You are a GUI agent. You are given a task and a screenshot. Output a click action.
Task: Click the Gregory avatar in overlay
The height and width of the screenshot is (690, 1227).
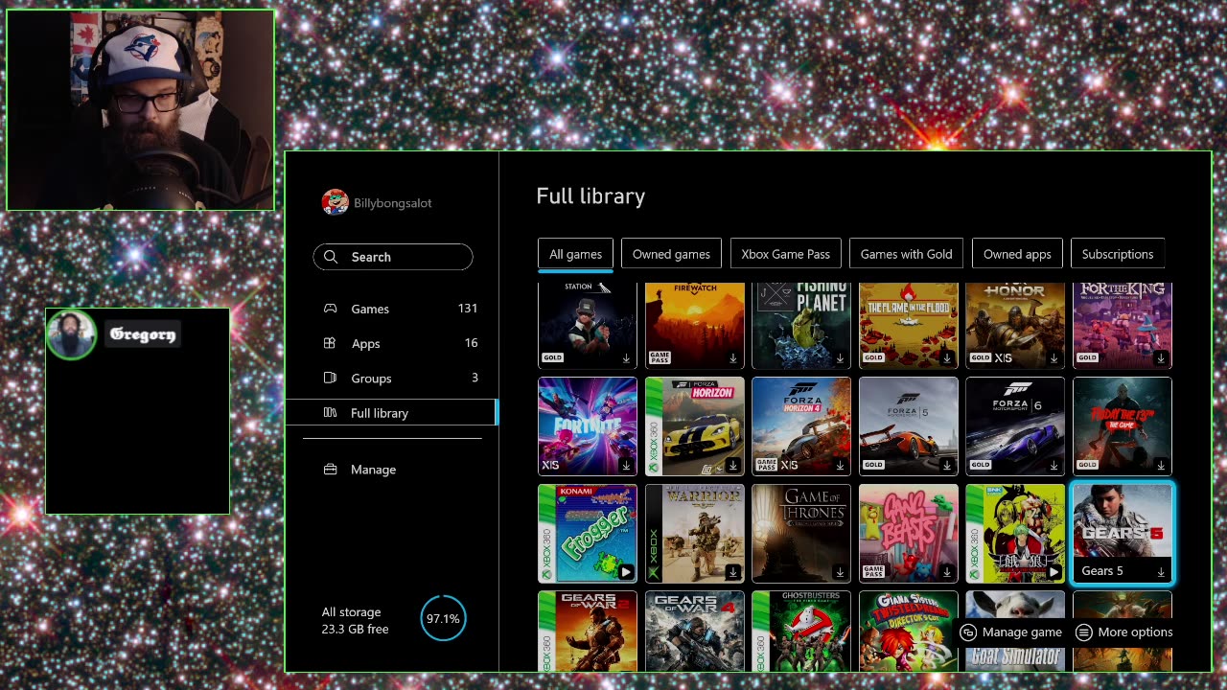pos(71,334)
